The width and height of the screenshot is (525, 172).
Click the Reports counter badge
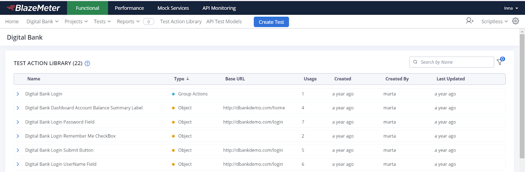149,22
